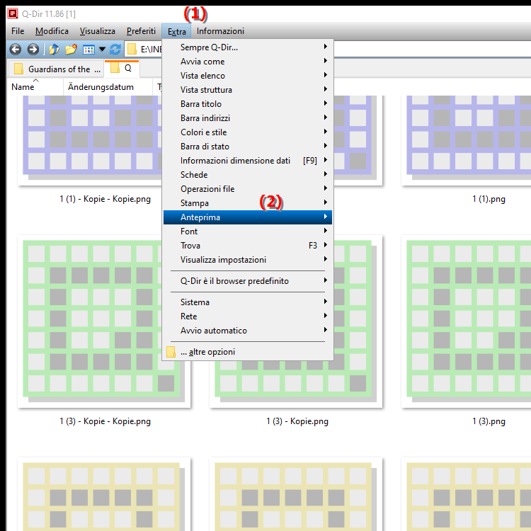Click file name 1 (3).png

(489, 421)
